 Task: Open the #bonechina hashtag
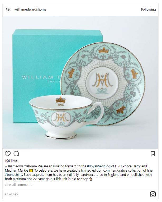pyautogui.click(x=14, y=175)
